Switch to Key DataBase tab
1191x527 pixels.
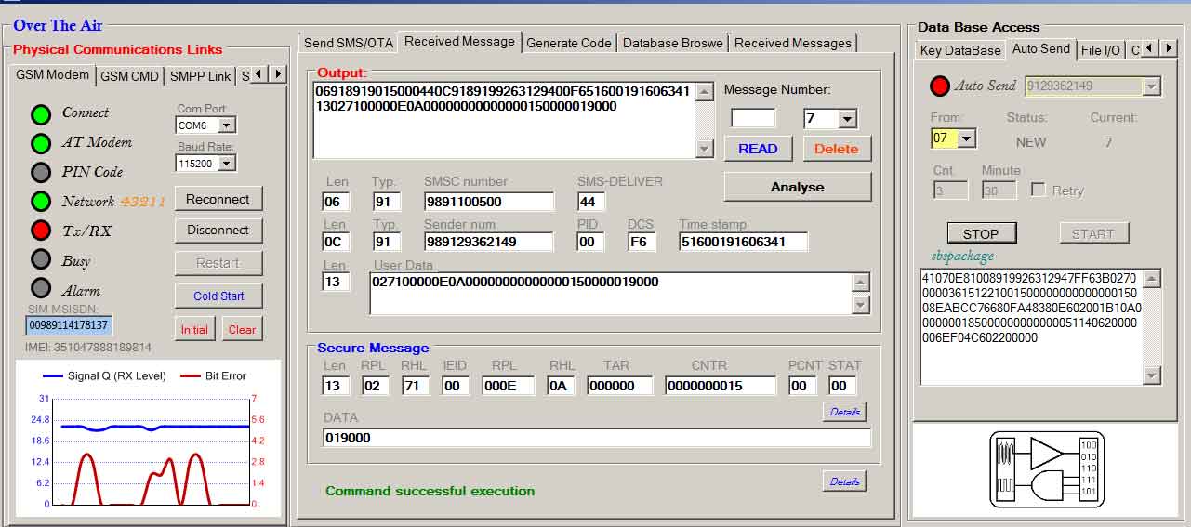click(960, 50)
